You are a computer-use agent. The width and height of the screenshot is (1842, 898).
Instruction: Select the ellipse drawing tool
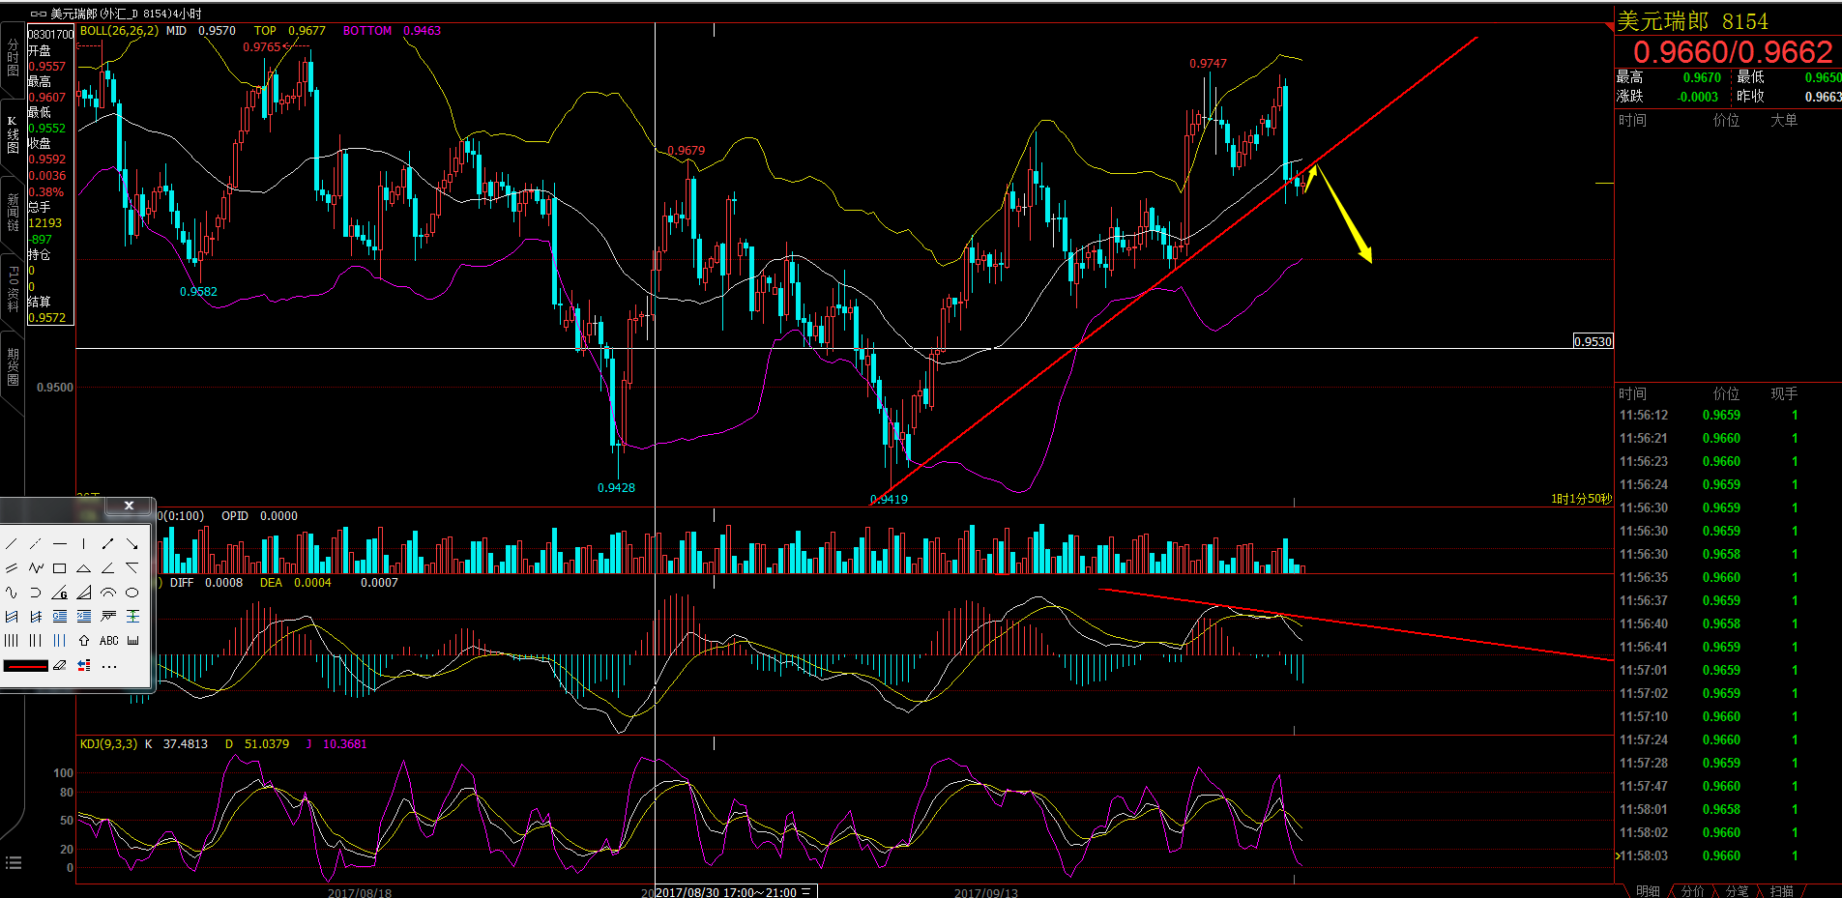[x=132, y=593]
